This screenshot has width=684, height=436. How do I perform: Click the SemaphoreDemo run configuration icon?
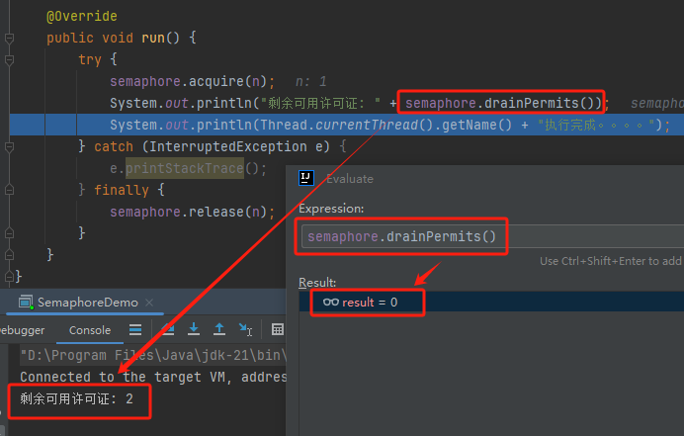(x=26, y=302)
